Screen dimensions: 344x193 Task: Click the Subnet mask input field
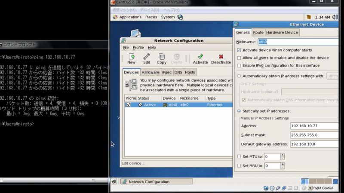point(314,135)
